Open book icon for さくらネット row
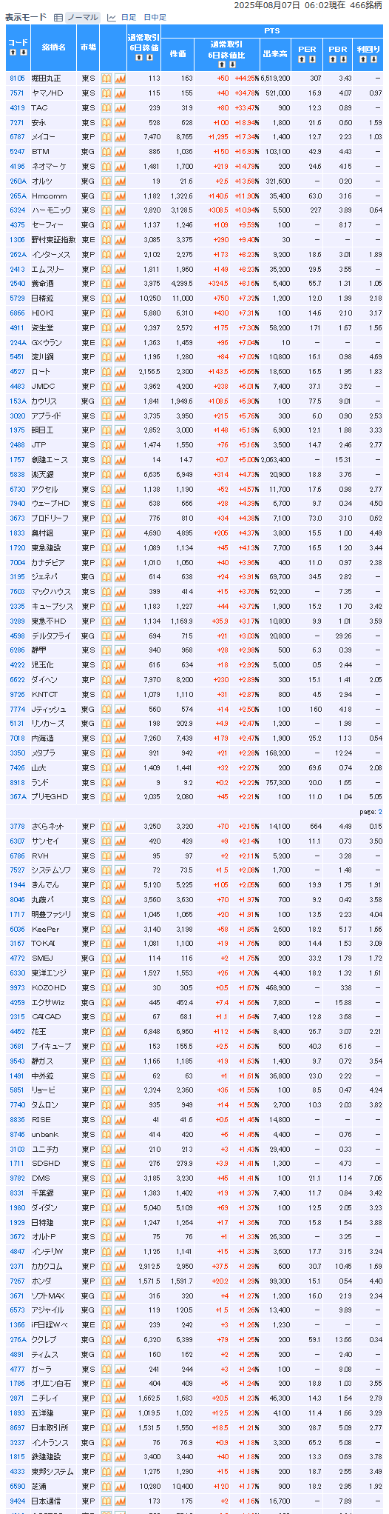Screen dimensions: 389x1514 click(x=106, y=826)
